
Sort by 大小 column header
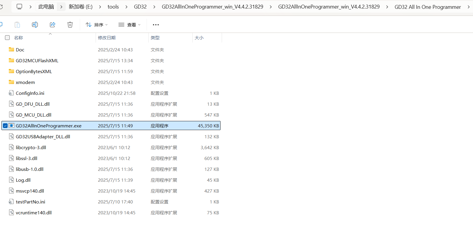point(199,38)
